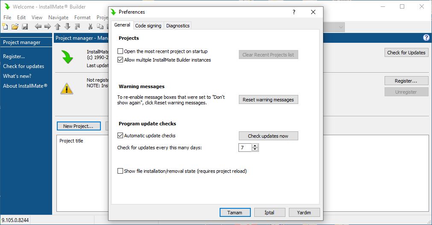The width and height of the screenshot is (432, 225).
Task: Click the Check for Updates button in main window
Action: tap(406, 52)
